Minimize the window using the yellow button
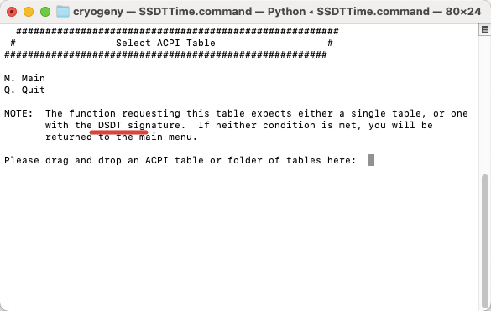This screenshot has width=491, height=311. 29,12
